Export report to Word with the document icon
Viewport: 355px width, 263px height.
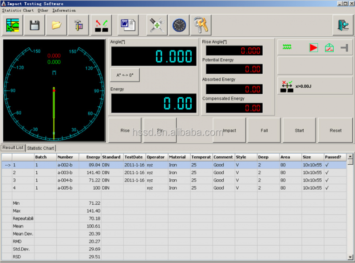(x=127, y=25)
